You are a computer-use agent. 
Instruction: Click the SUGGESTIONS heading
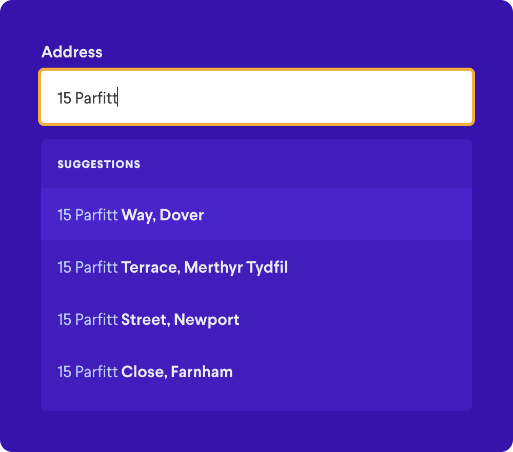pos(99,164)
